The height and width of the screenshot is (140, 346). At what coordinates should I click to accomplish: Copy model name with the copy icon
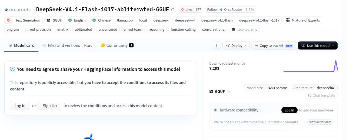tap(172, 9)
